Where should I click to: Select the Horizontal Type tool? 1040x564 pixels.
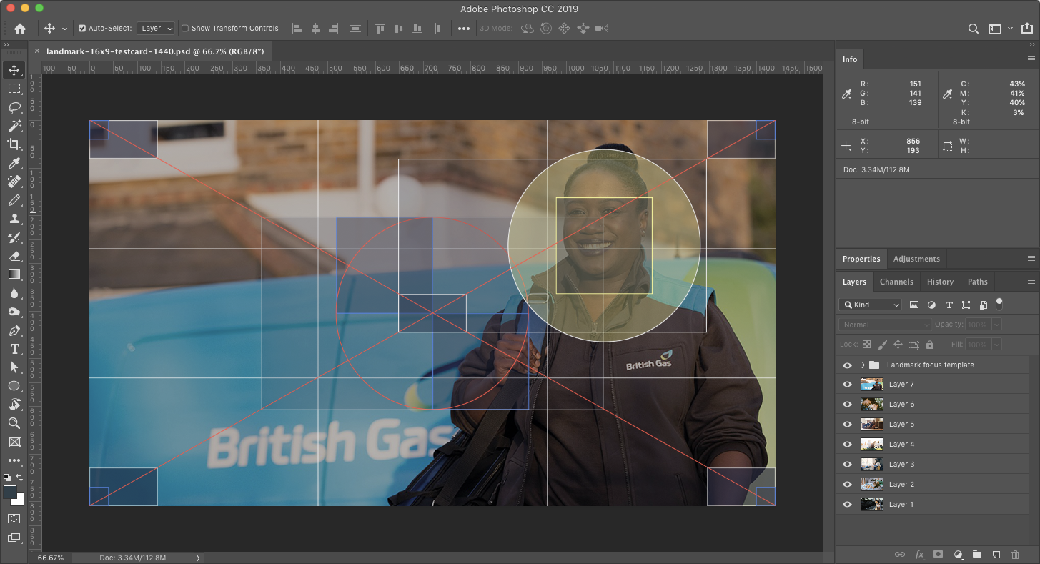[x=14, y=349]
